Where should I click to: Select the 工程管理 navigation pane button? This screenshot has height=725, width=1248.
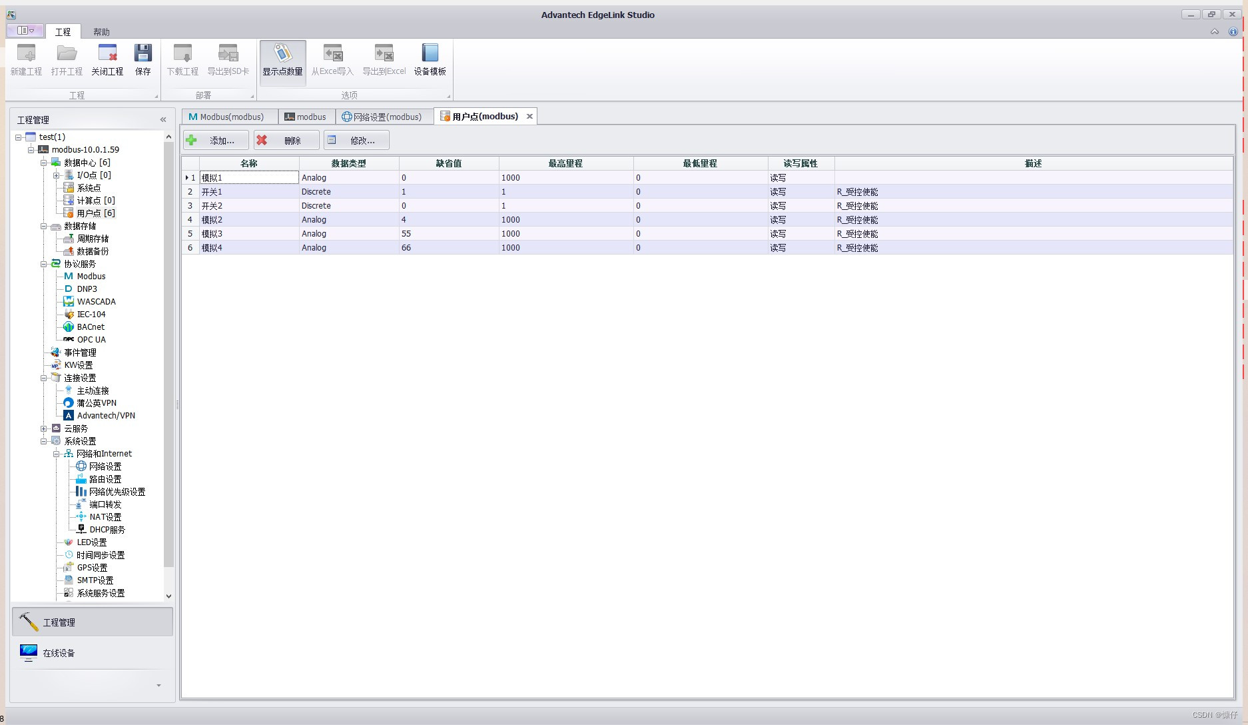[x=93, y=622]
